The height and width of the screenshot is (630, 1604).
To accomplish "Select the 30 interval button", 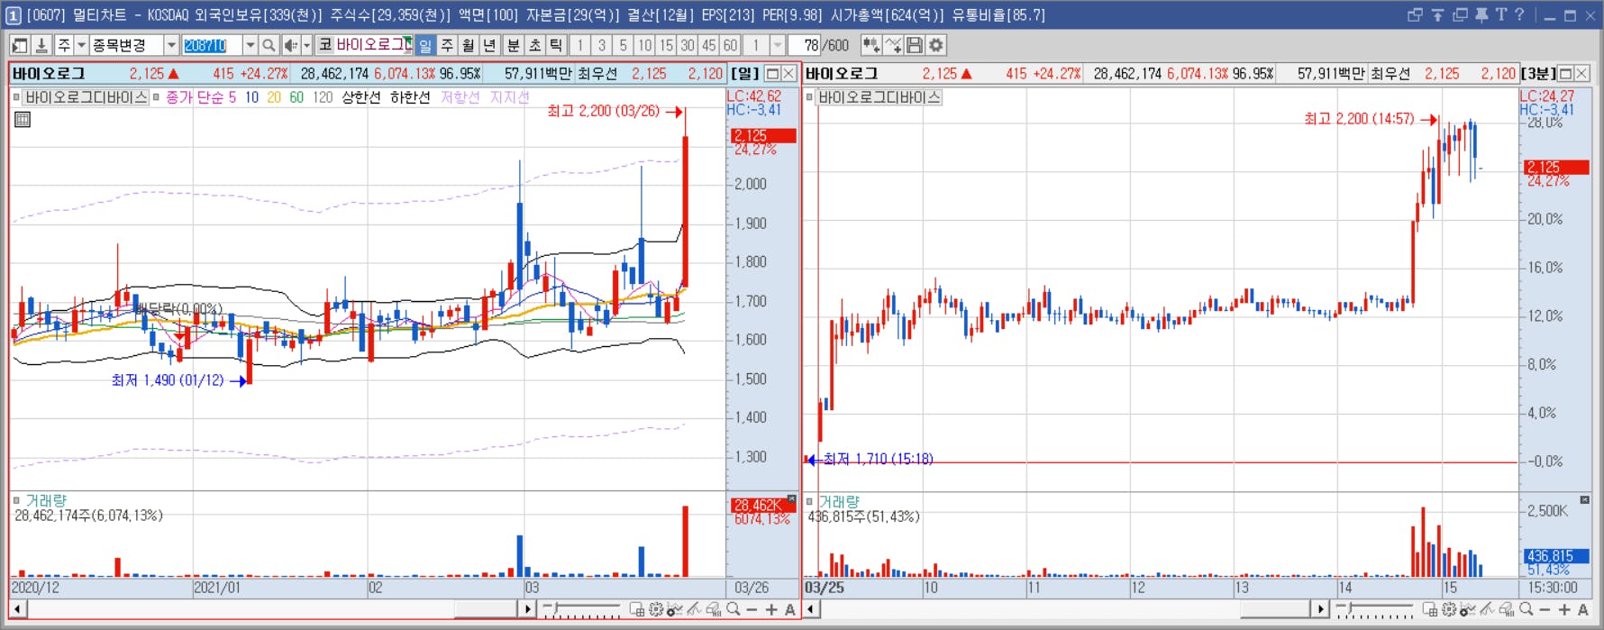I will 688,45.
